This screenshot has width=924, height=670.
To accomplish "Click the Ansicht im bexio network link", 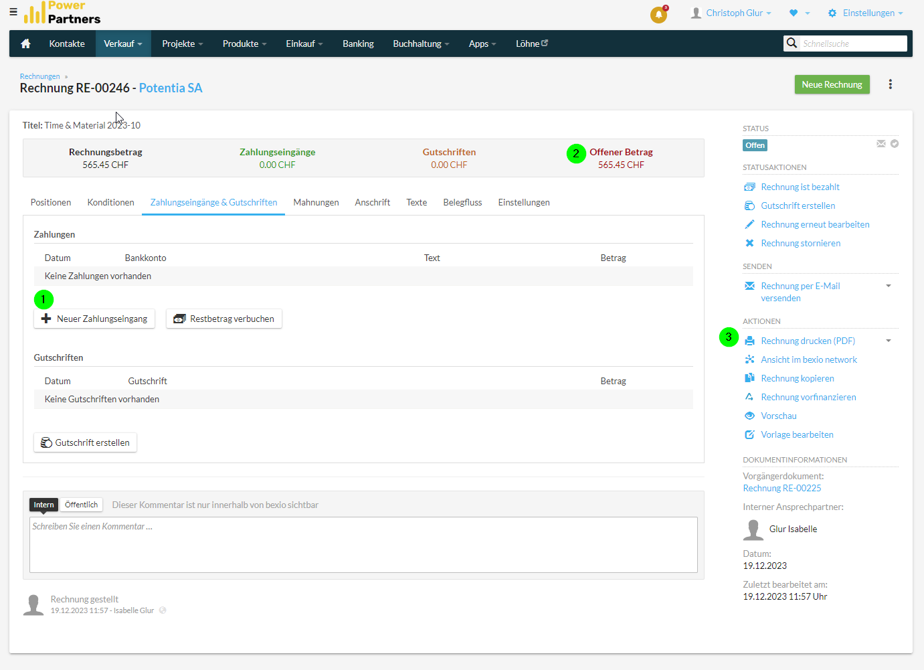I will click(x=809, y=359).
